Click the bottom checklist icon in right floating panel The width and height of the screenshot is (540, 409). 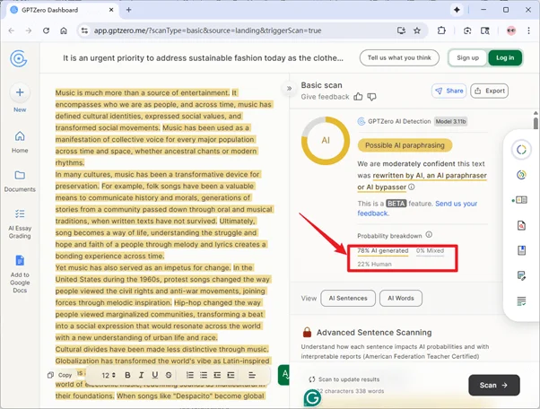tap(521, 301)
